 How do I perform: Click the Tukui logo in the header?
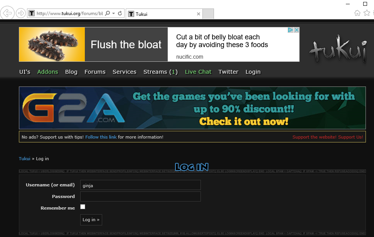338,50
